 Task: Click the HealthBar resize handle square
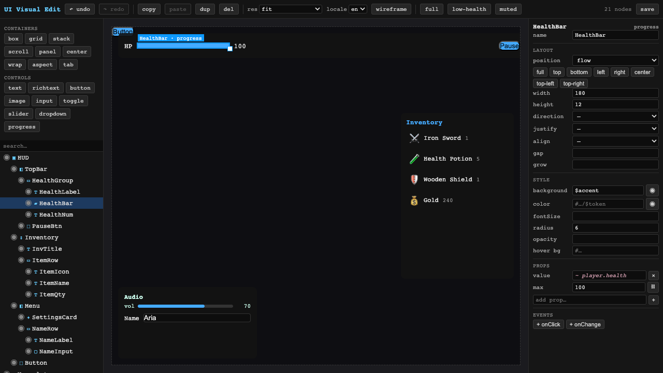tap(230, 49)
